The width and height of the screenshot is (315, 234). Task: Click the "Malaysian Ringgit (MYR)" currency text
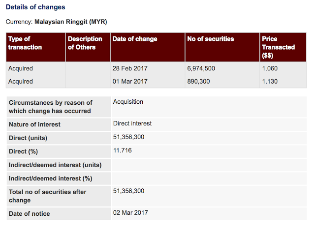(70, 22)
